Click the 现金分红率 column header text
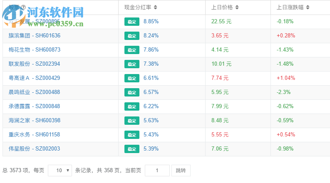 [x=138, y=7]
